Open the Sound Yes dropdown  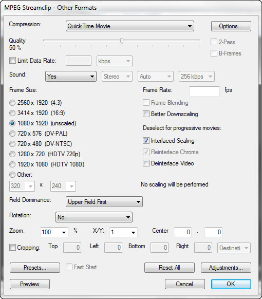[x=71, y=77]
